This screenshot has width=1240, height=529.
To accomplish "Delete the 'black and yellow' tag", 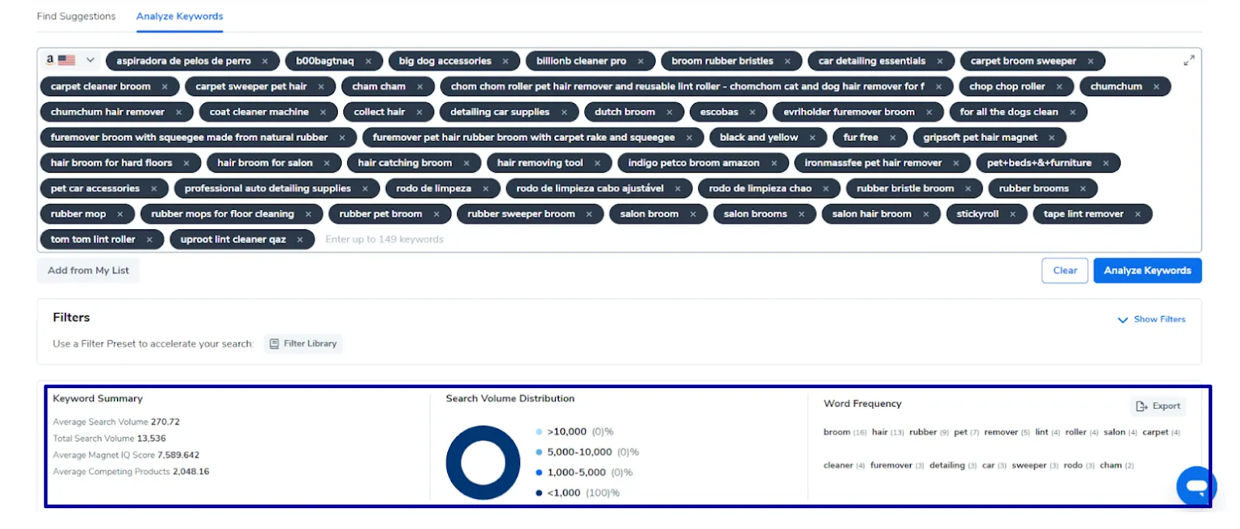I will pos(812,138).
